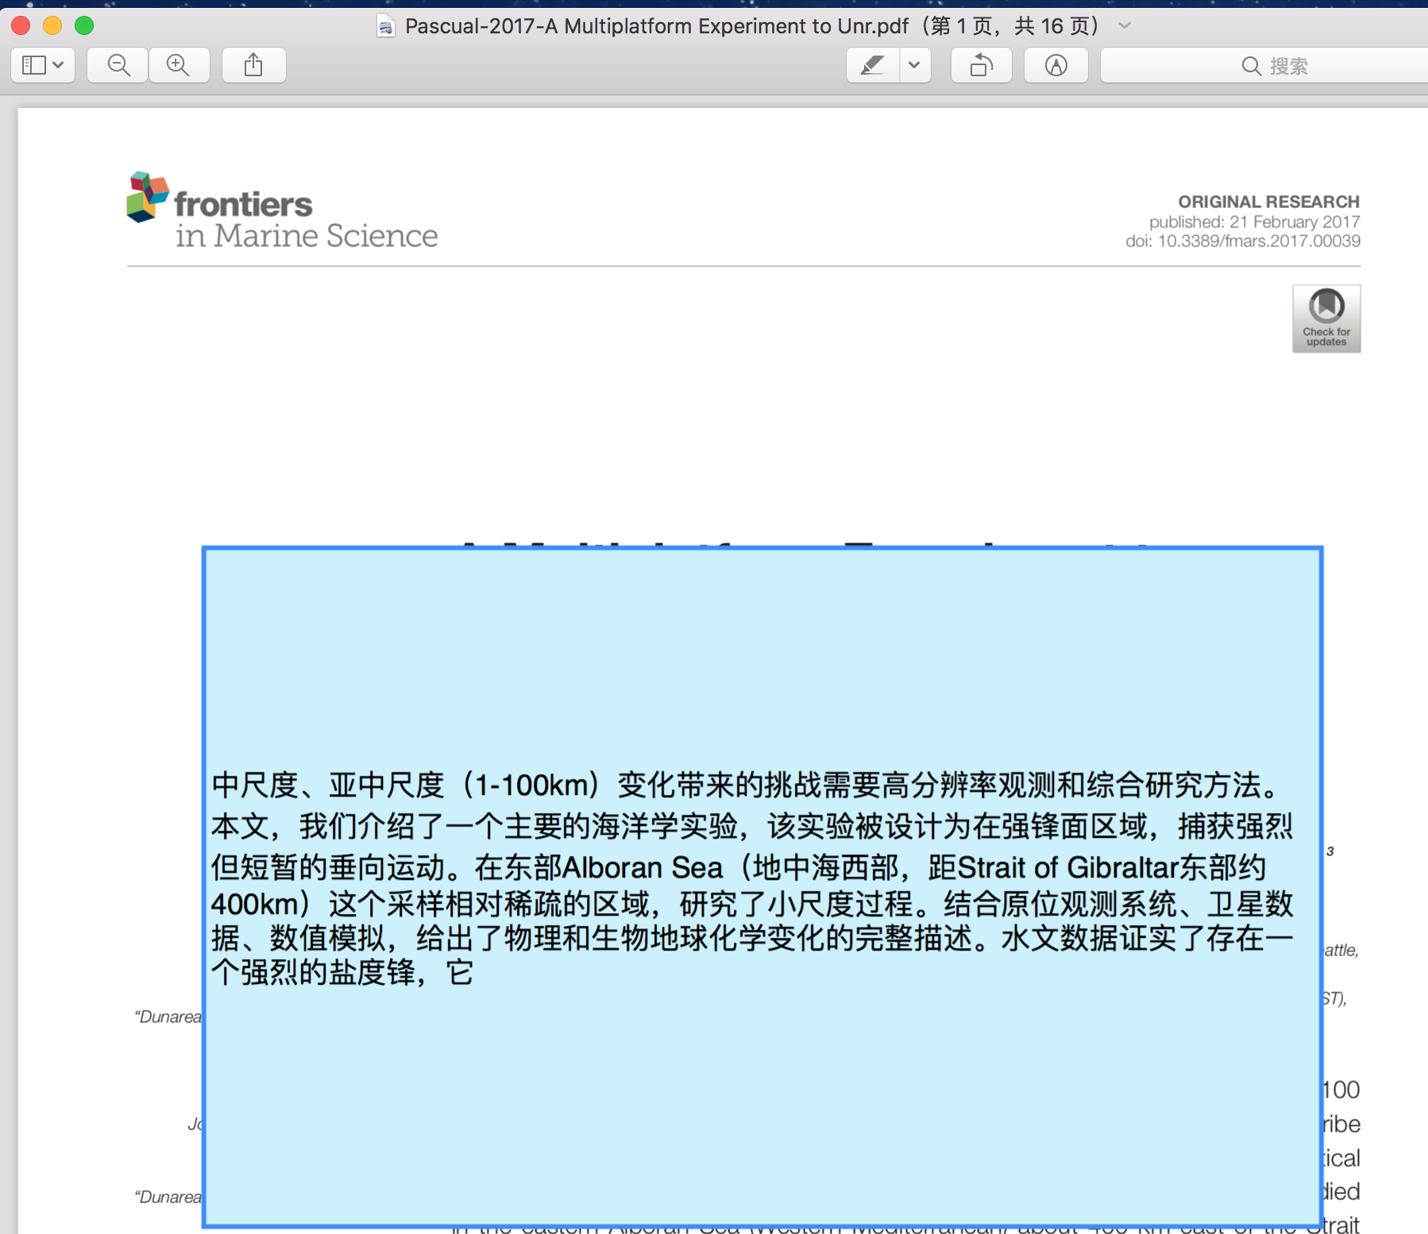This screenshot has width=1428, height=1234.
Task: Activate the highlight pen tool
Action: coord(873,65)
